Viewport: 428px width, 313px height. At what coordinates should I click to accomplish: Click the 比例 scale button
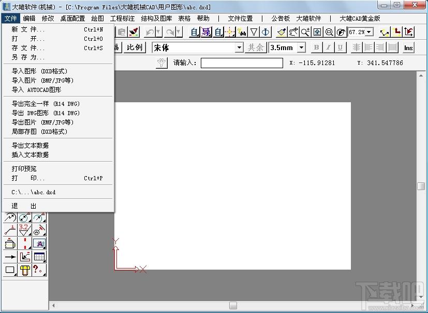click(x=134, y=48)
